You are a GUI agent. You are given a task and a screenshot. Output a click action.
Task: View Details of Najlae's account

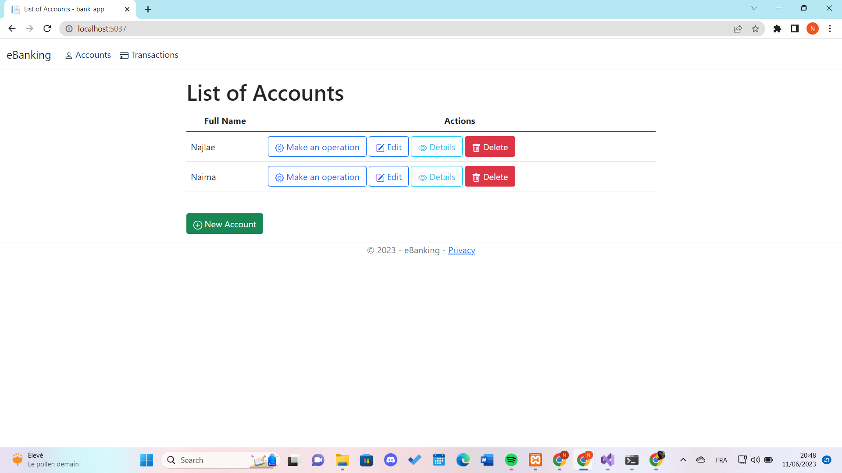436,147
